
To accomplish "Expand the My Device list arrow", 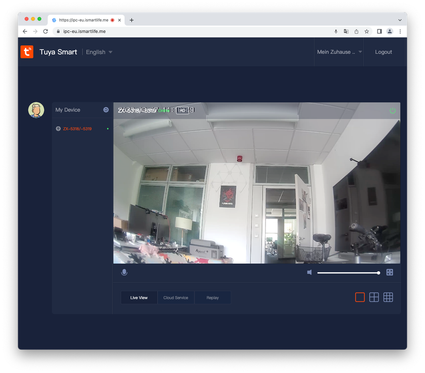I will click(x=106, y=109).
